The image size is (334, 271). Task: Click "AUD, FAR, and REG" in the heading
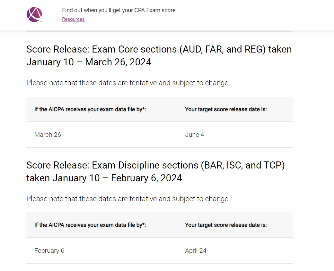(222, 50)
